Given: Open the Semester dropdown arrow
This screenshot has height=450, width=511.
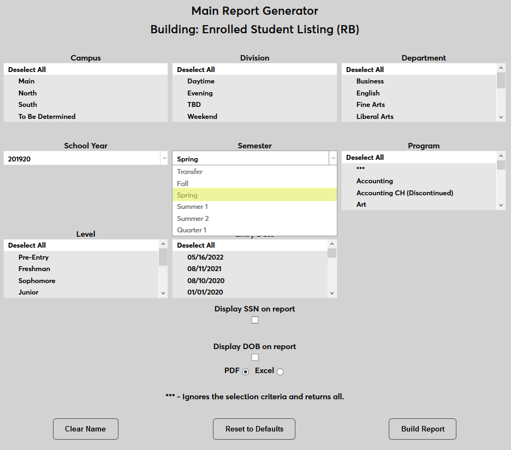Looking at the screenshot, I should pyautogui.click(x=333, y=158).
